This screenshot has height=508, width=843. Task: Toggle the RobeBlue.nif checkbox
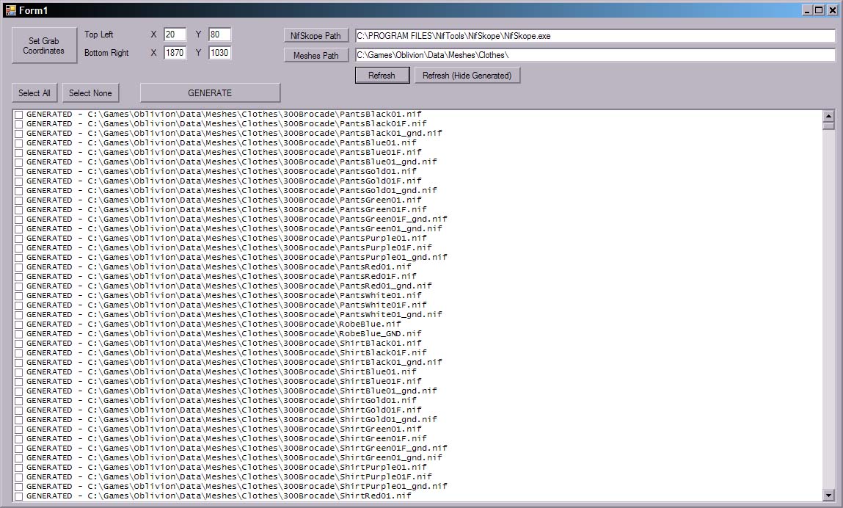19,324
